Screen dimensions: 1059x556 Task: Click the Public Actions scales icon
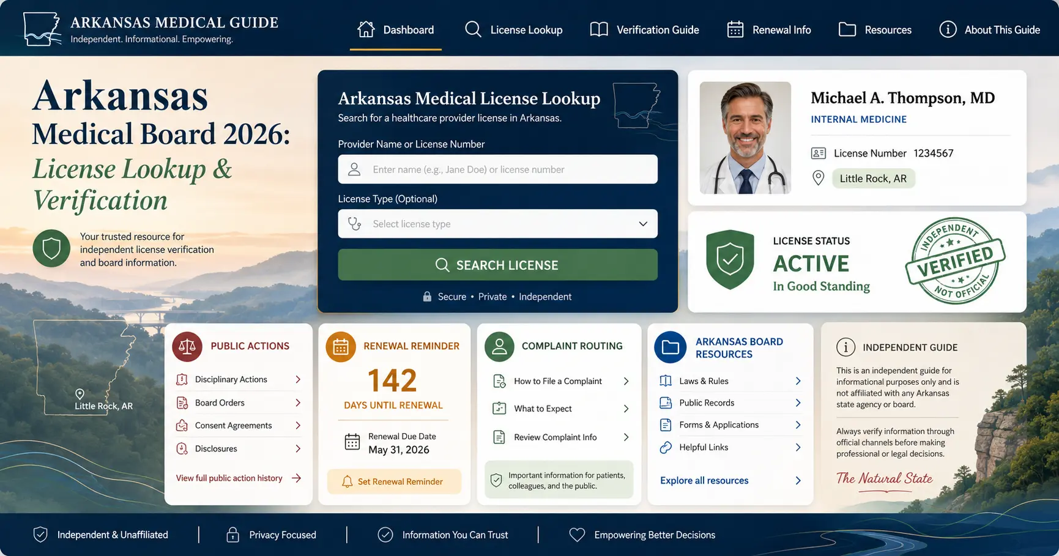tap(187, 347)
